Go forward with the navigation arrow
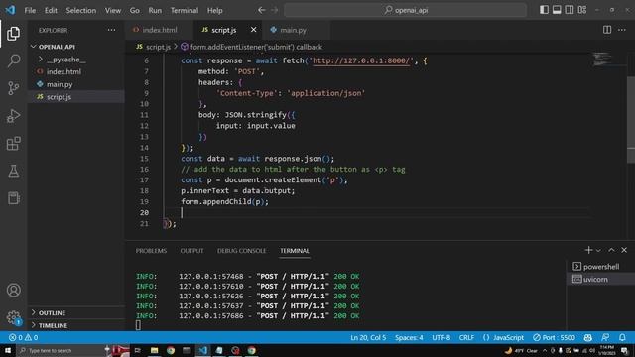 tap(275, 10)
